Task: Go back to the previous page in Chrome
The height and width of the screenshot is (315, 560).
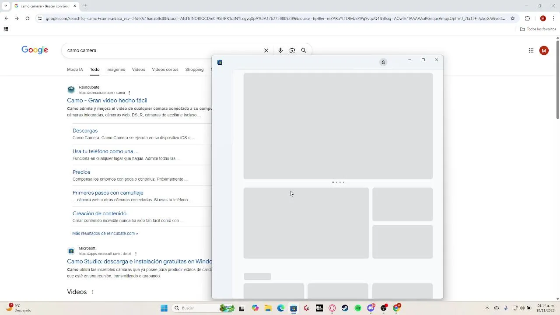Action: [x=6, y=18]
